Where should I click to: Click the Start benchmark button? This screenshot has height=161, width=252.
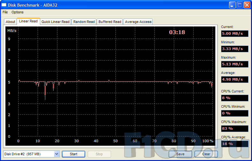point(73,154)
